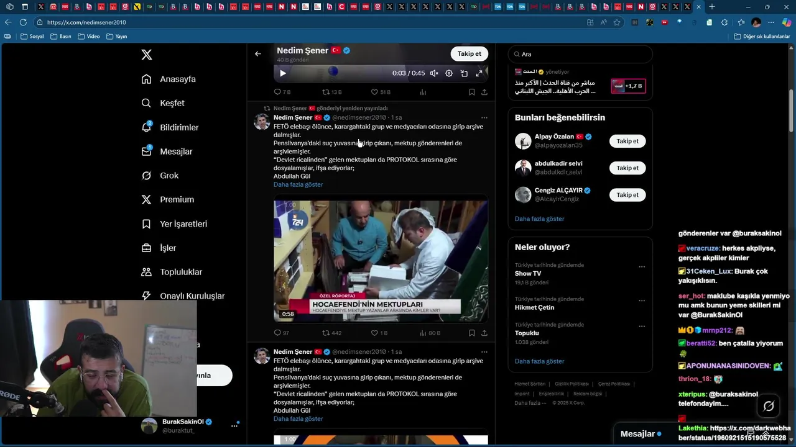Follow abdulkadir selvi
Screen dimensions: 796x447
(627, 168)
